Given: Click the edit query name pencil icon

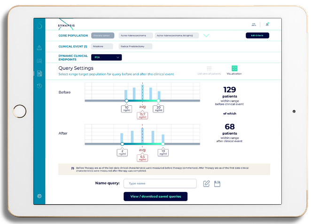Looking at the screenshot, I should coord(206,184).
